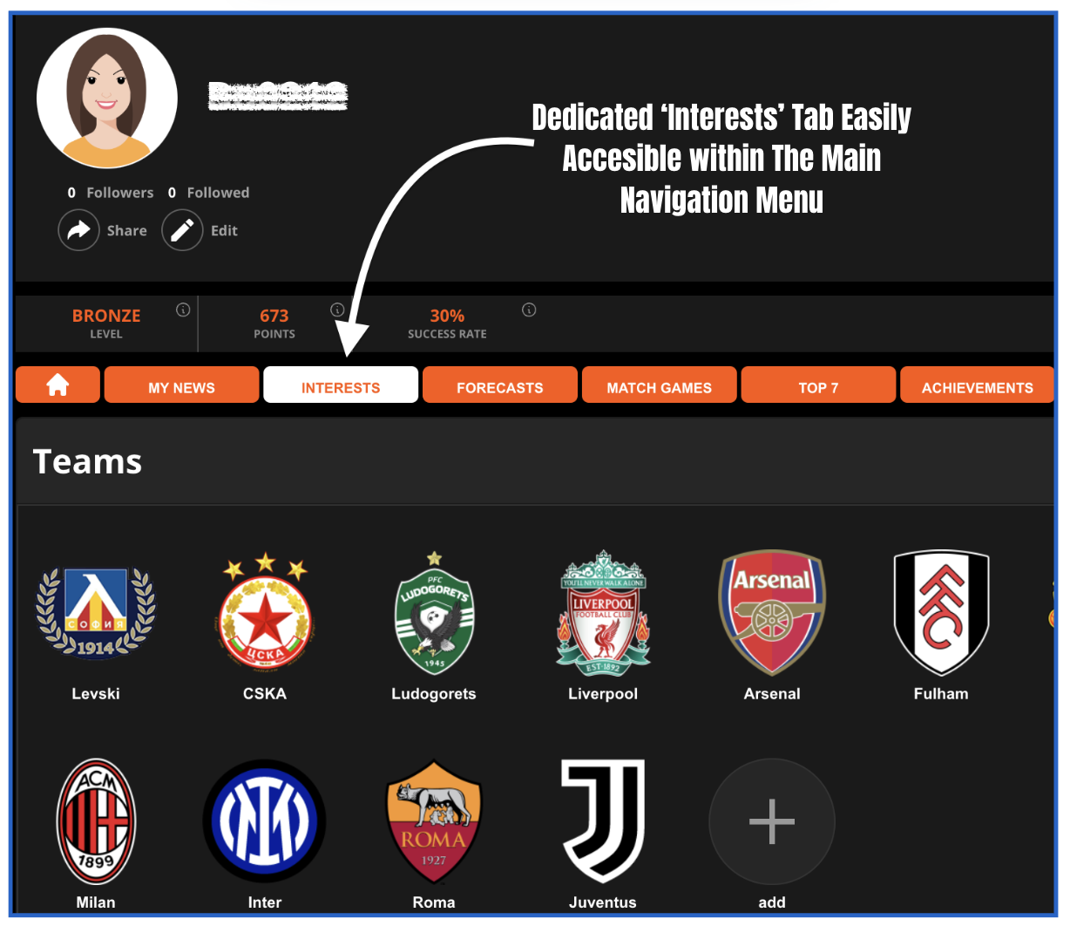
Task: Click the Edit pencil icon
Action: [x=182, y=230]
